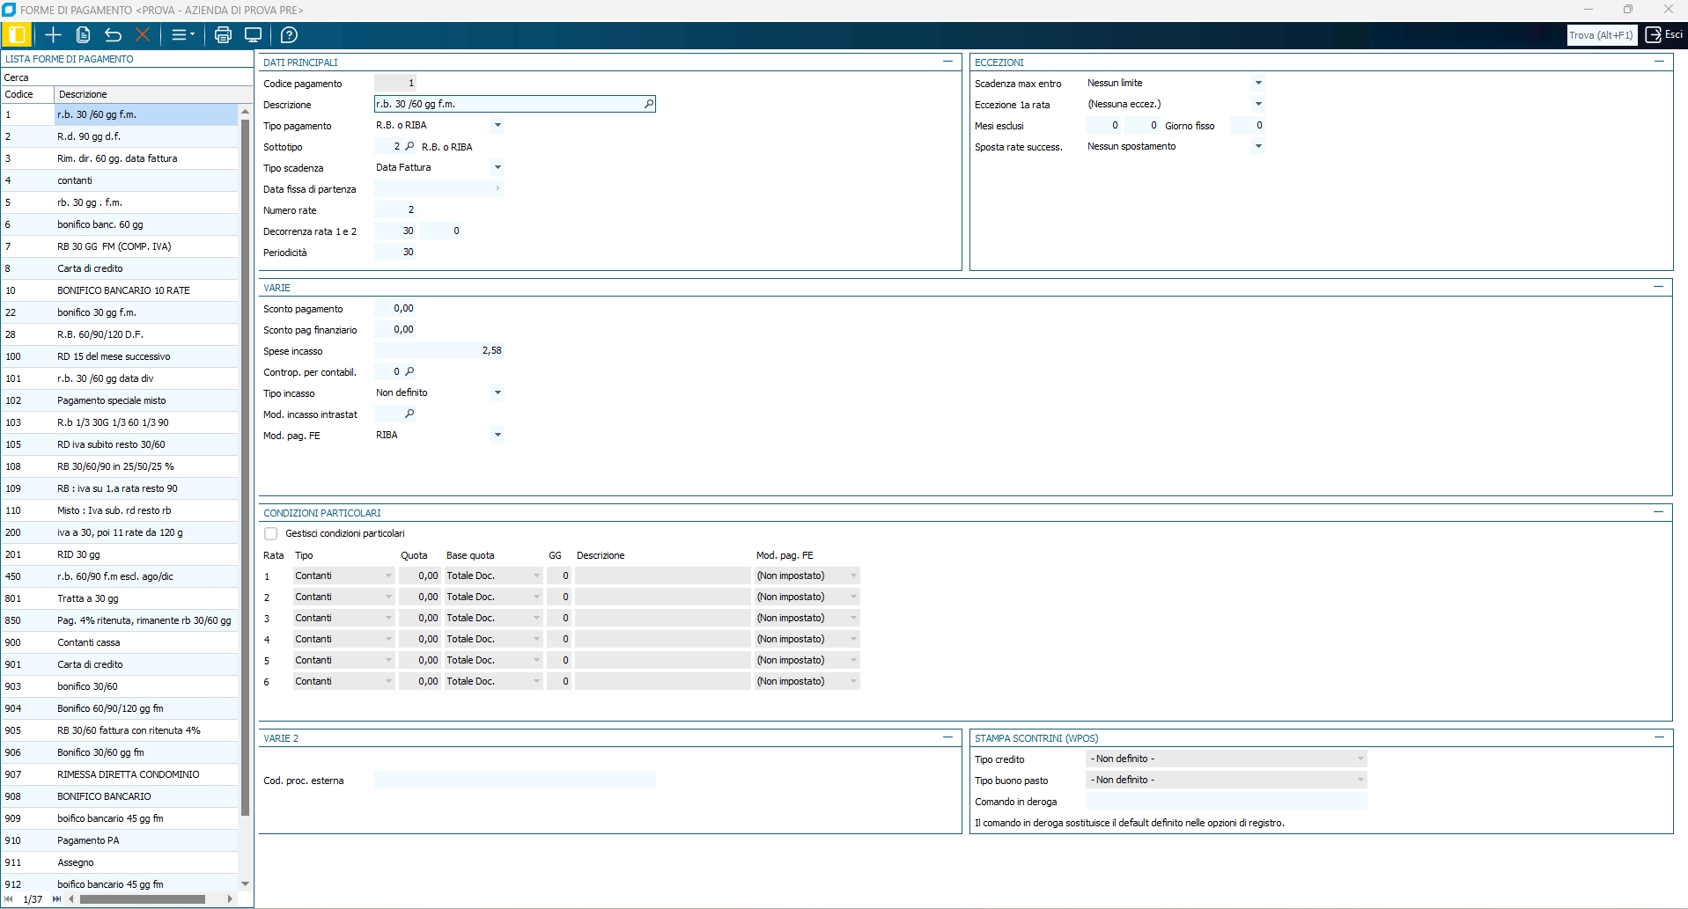
Task: Click the payment list vertical scrollbar
Action: [245, 466]
